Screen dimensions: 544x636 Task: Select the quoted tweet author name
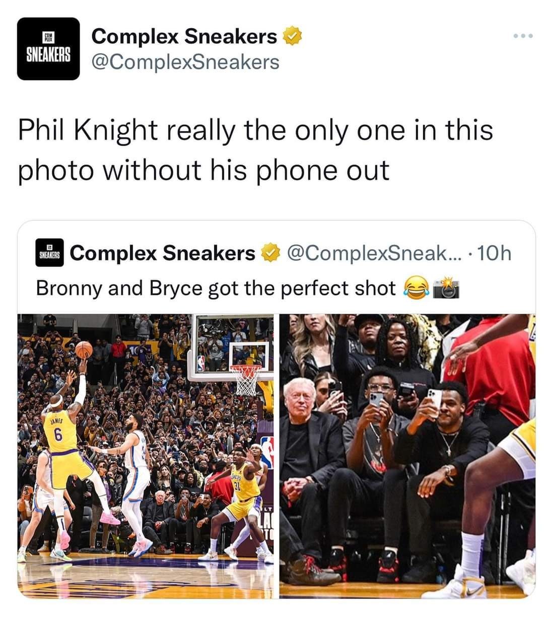pos(163,253)
